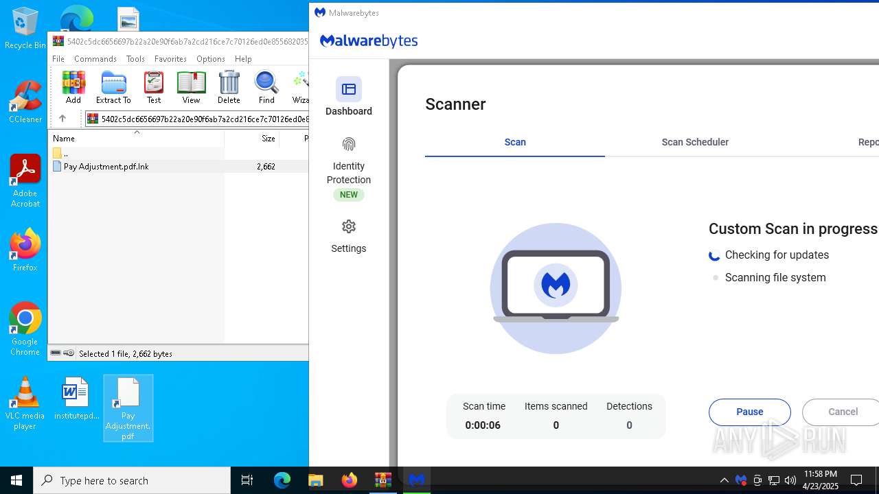Open the network icon in system tray

click(x=774, y=480)
